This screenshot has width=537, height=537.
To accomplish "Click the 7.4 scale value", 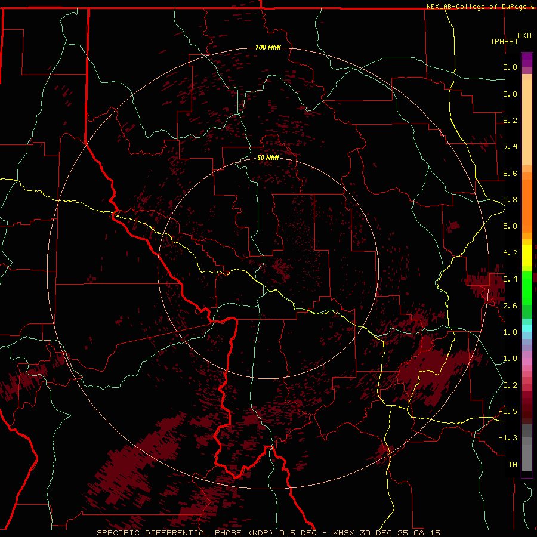I will 510,147.
